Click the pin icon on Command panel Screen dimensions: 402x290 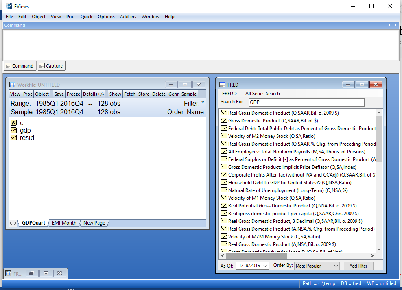coord(389,25)
